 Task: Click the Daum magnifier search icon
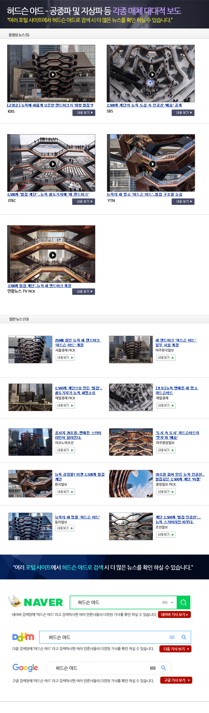184,637
